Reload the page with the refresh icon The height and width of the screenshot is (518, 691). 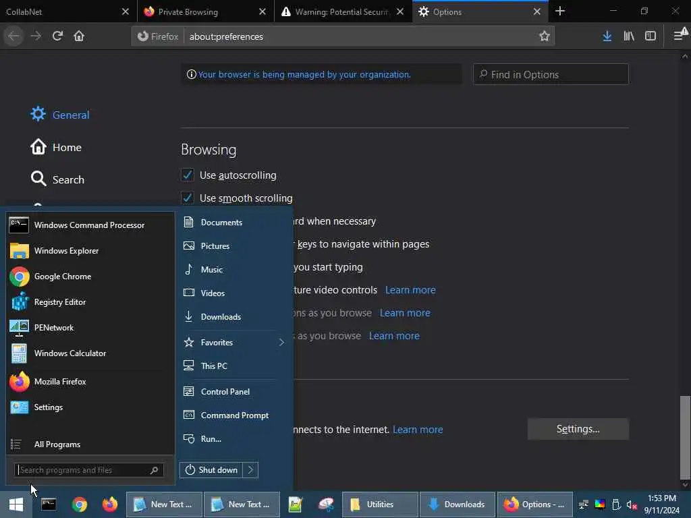pyautogui.click(x=58, y=36)
